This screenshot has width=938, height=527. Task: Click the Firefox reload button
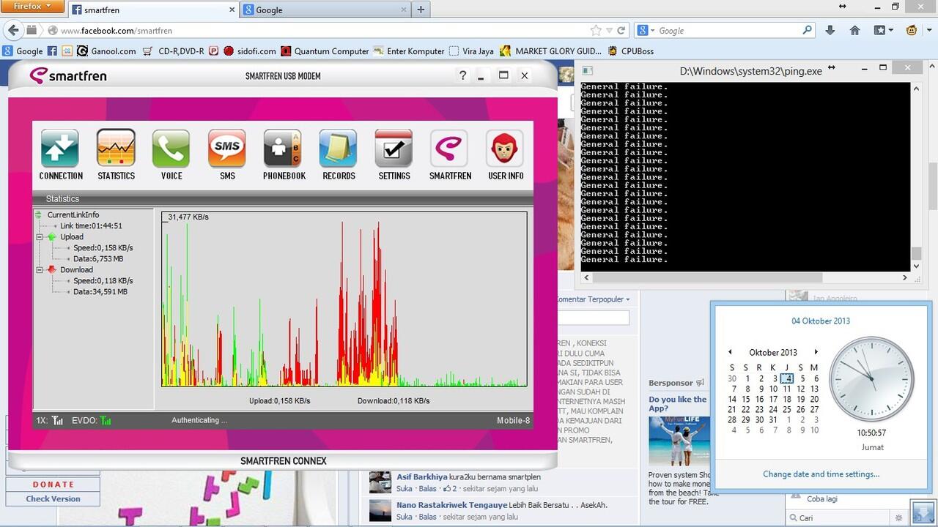[x=621, y=31]
